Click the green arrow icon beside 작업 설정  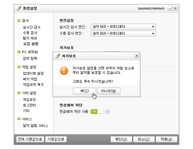(x=19, y=67)
